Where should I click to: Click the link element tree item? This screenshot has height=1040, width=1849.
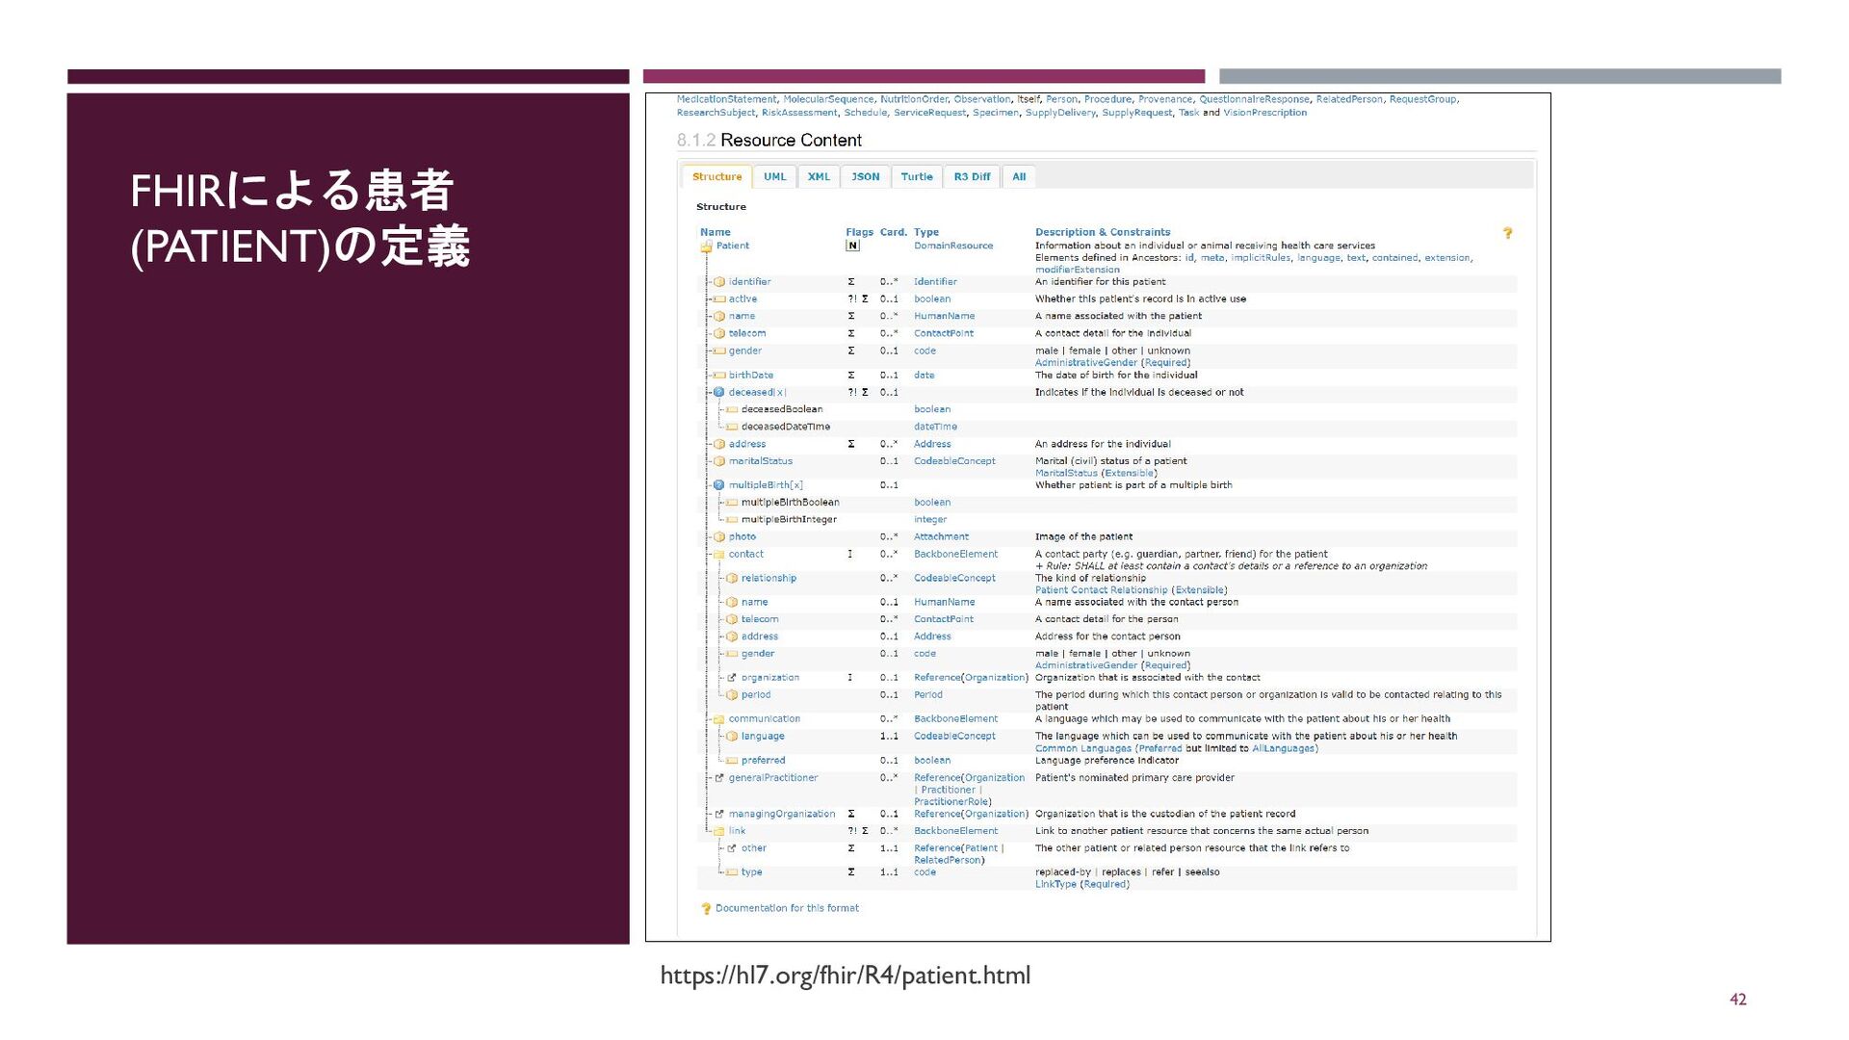click(737, 831)
